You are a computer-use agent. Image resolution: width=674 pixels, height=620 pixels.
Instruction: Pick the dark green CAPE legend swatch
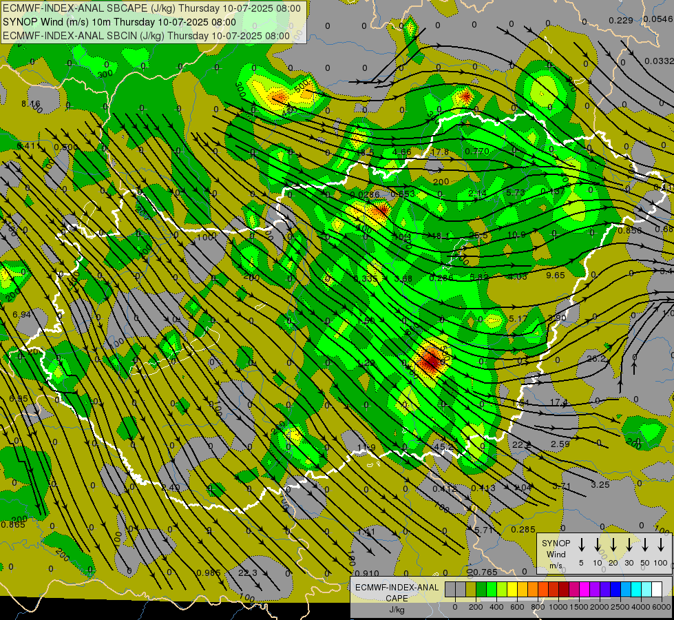click(x=481, y=589)
